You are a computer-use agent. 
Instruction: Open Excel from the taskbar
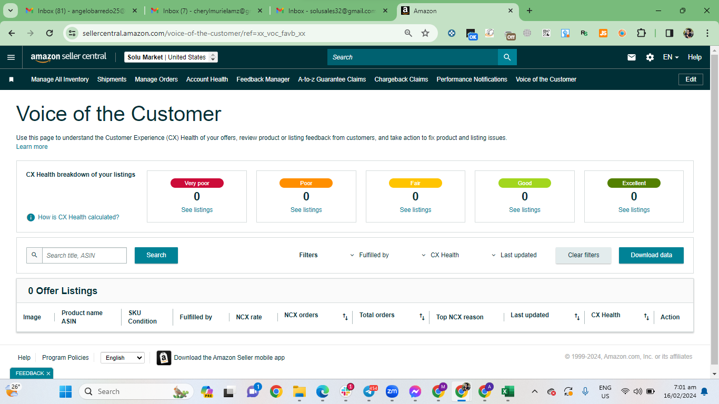point(507,391)
